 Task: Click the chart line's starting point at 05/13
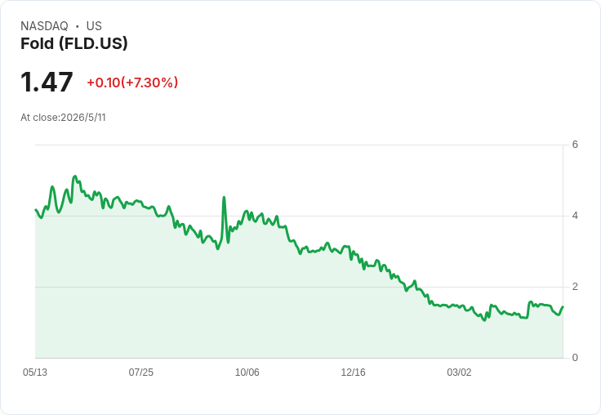36,209
